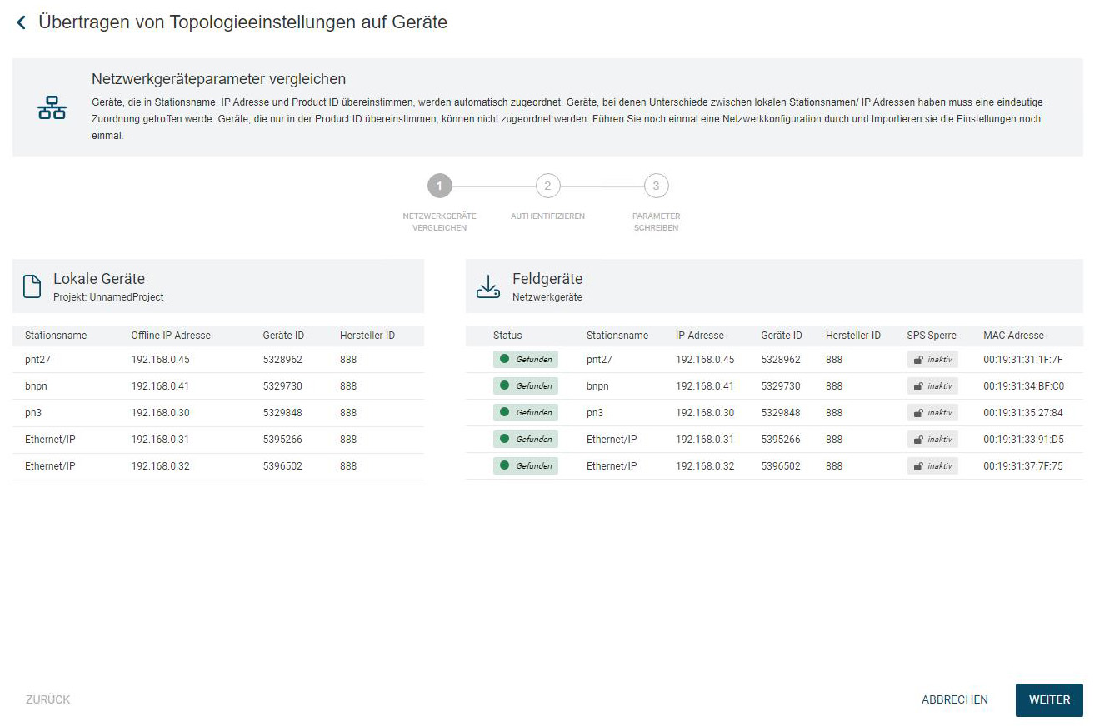Click the ABBRECHEN button
Screen dimensions: 1094x726
(x=955, y=699)
